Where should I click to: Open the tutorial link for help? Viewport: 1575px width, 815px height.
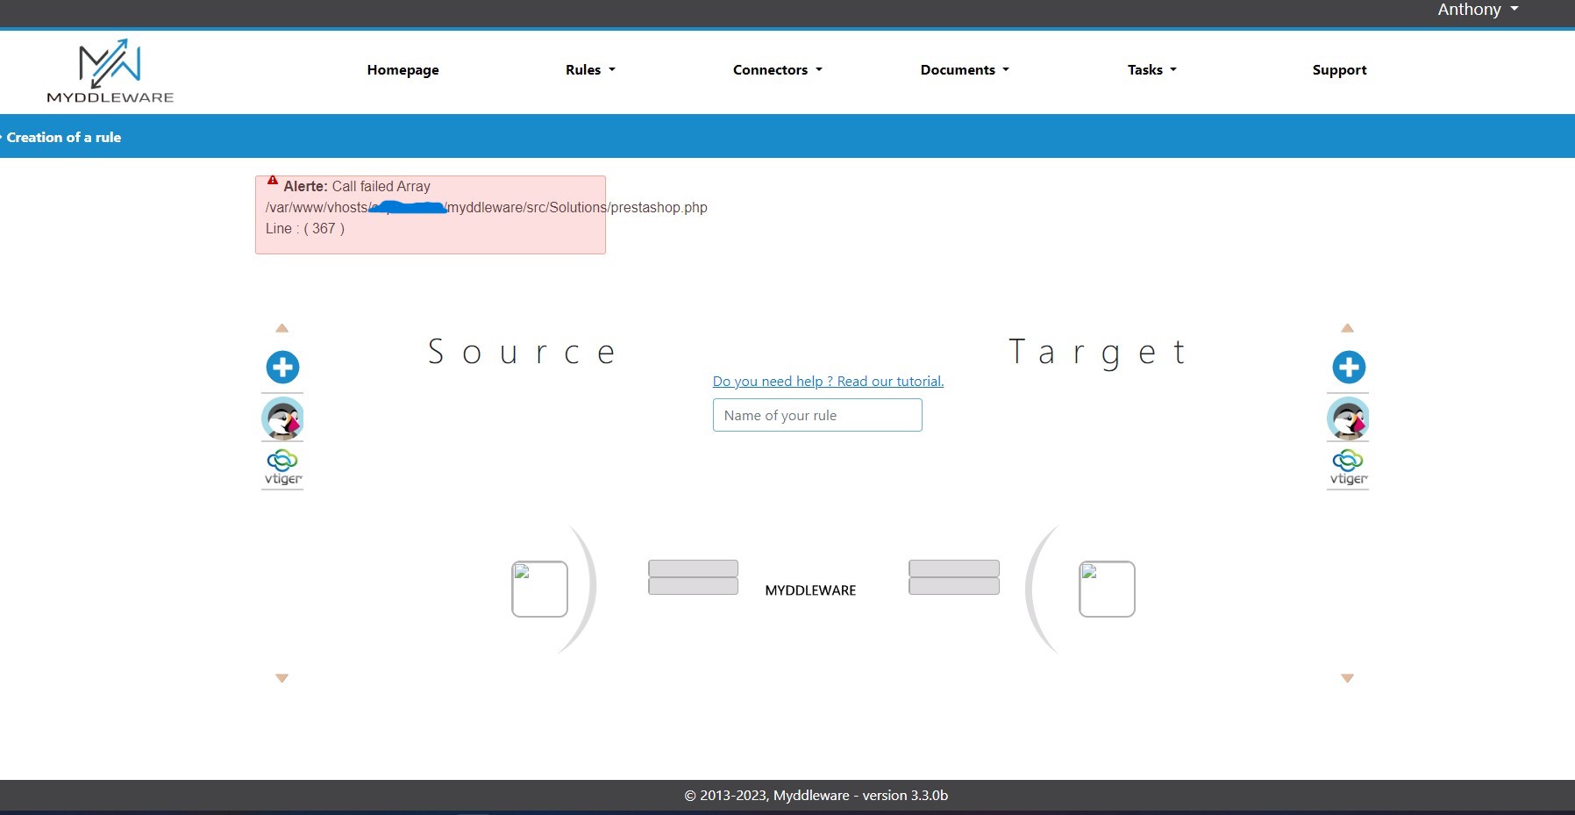827,381
